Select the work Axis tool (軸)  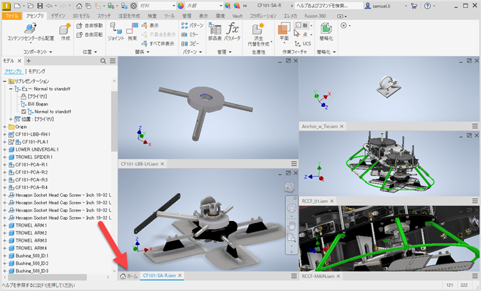coord(301,26)
